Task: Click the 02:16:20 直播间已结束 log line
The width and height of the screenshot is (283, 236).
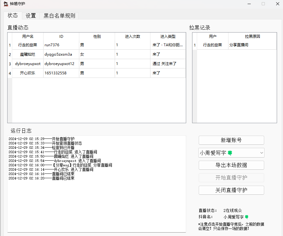Action: 41,178
